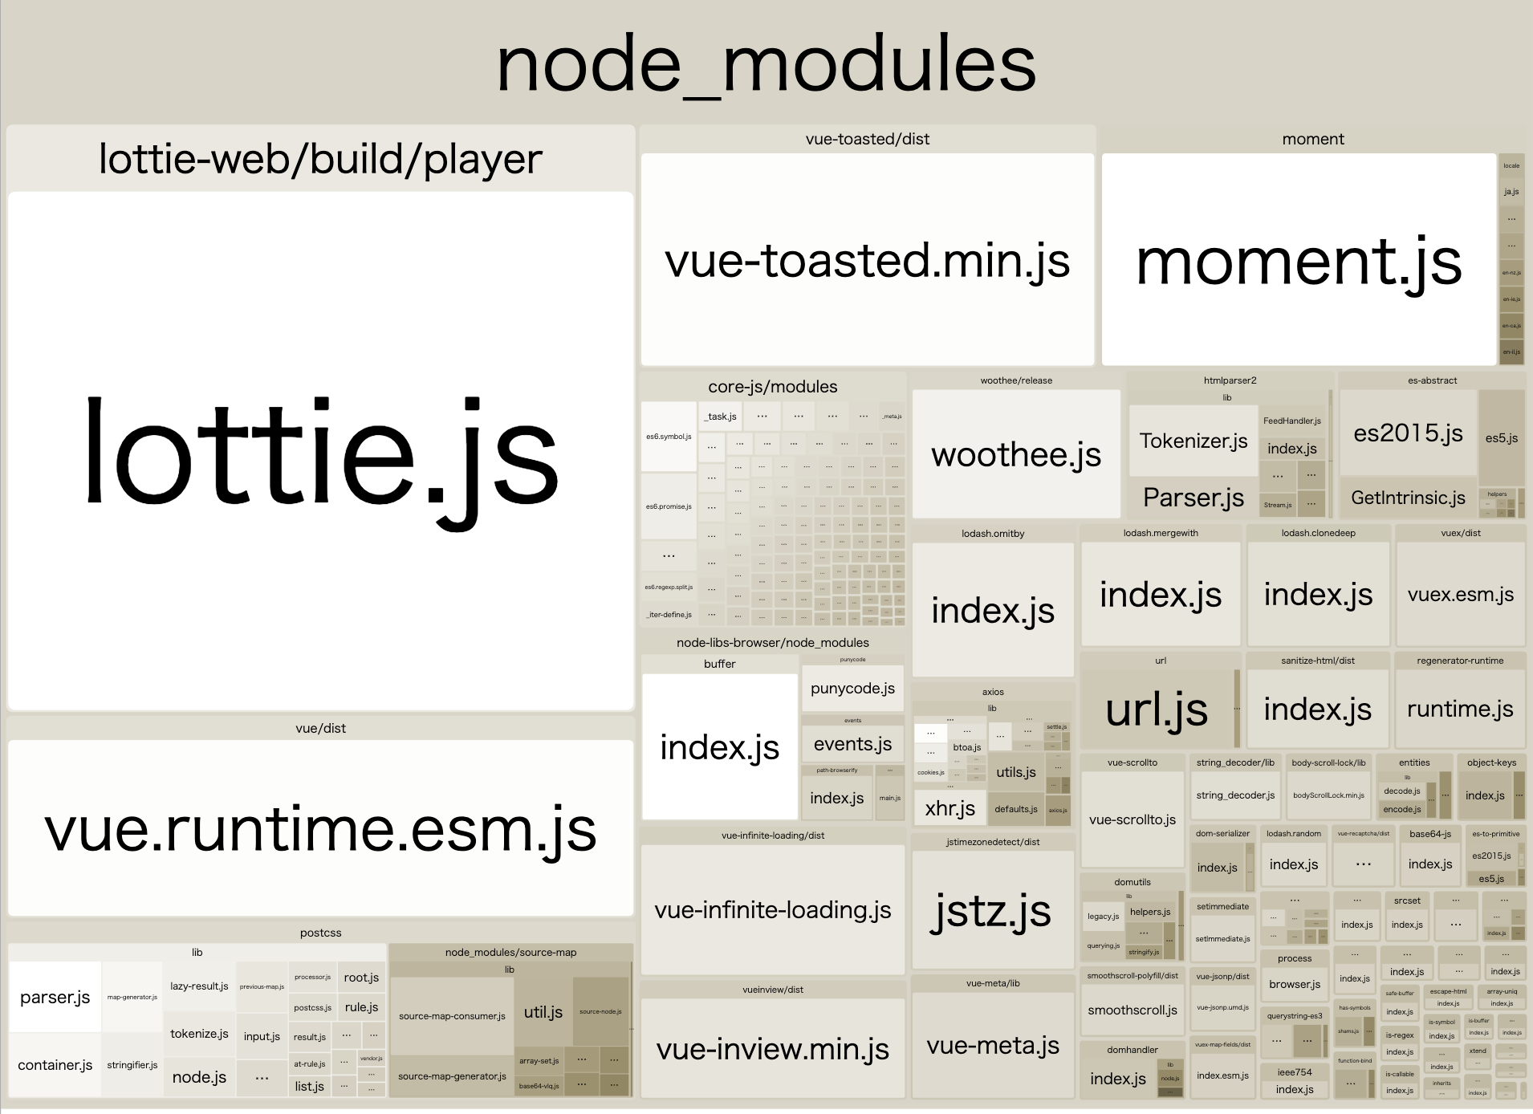
Task: Open the moment.js block
Action: [x=1299, y=260]
